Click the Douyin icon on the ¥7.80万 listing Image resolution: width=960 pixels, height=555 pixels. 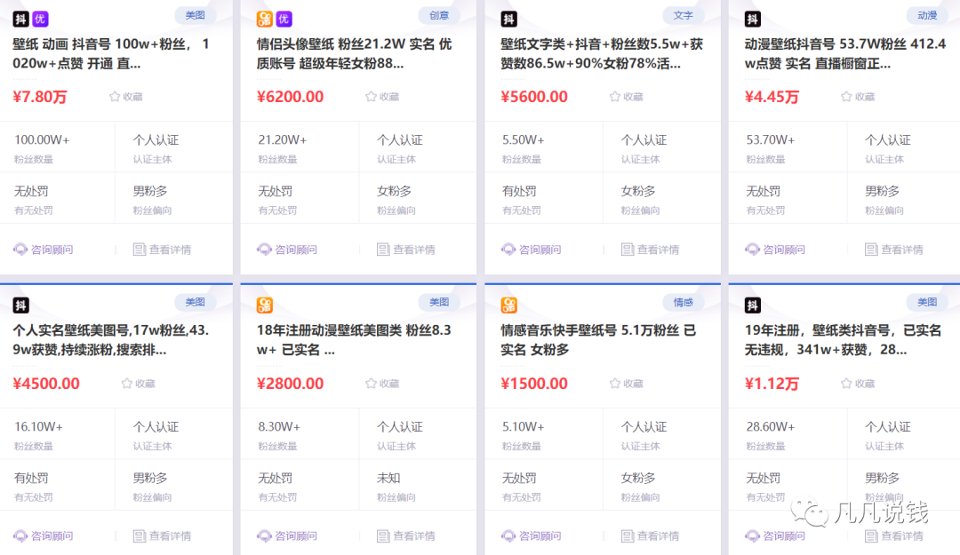(x=21, y=19)
